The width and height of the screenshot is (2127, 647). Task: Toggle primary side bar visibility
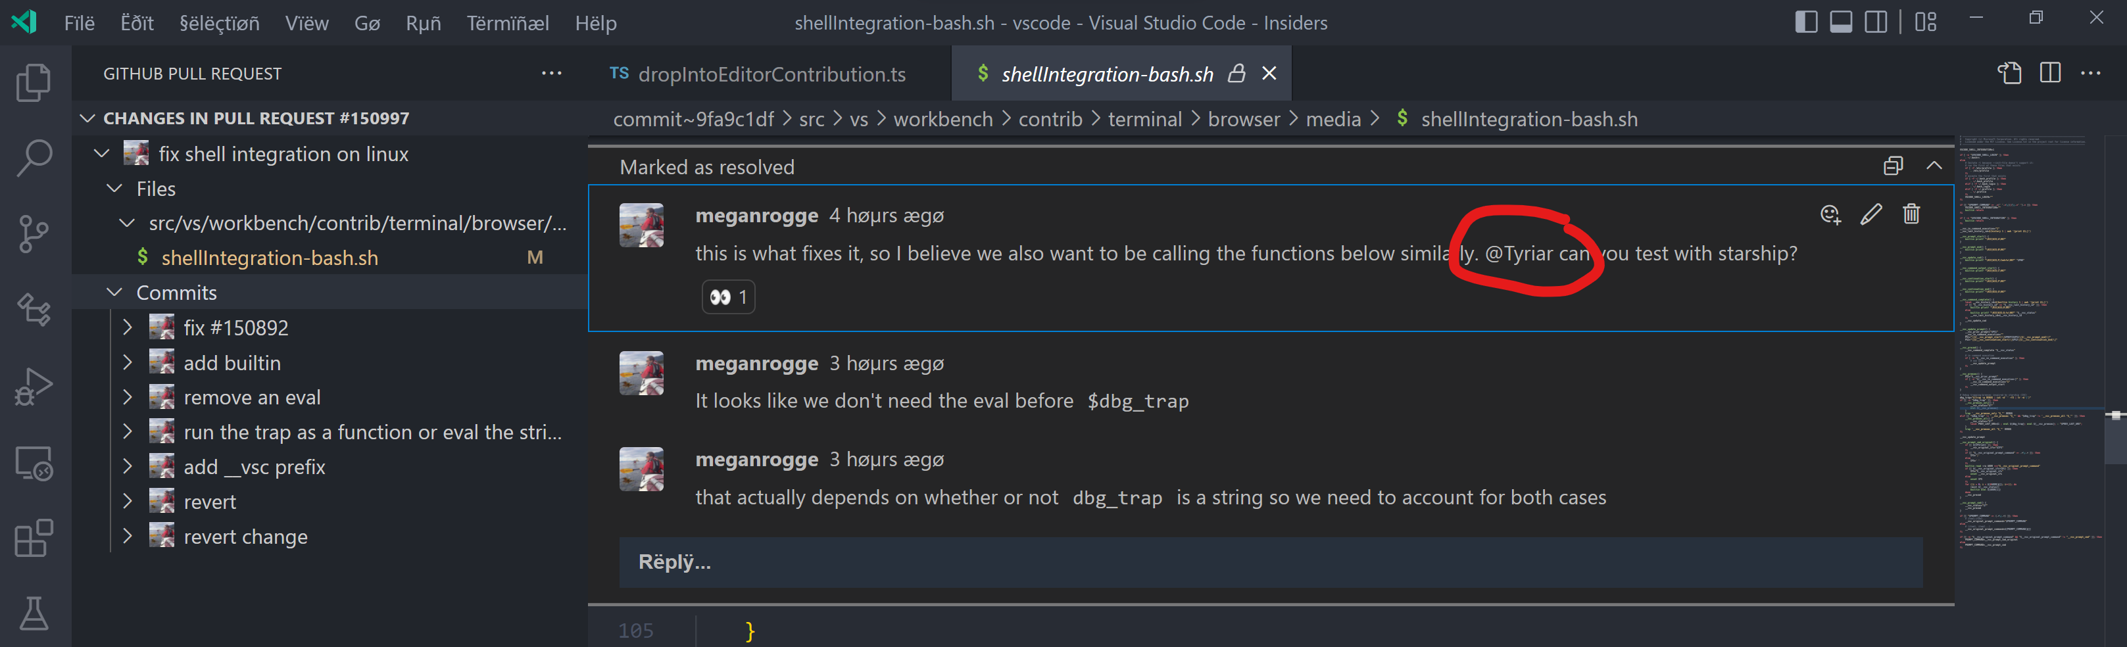click(x=1807, y=22)
